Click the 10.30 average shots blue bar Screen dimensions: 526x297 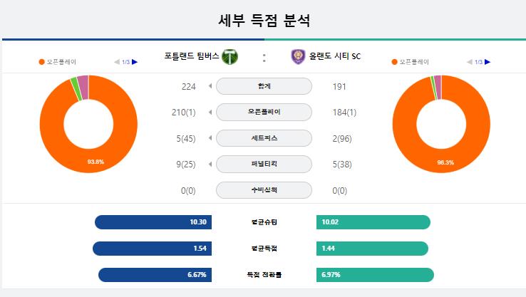tap(153, 222)
